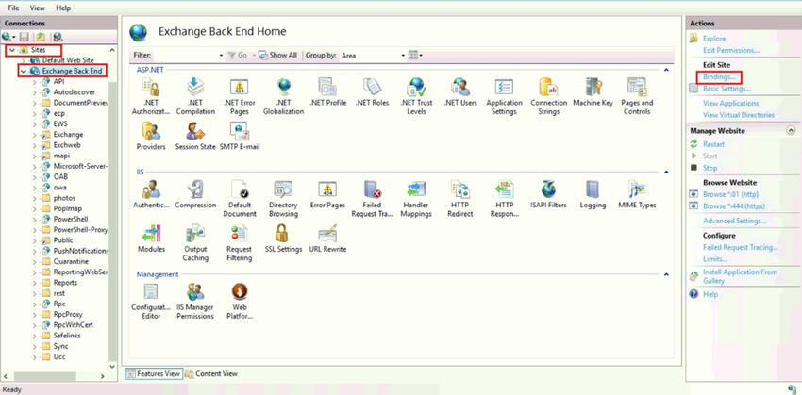
Task: Open .NET Globalization feature
Action: tap(283, 96)
